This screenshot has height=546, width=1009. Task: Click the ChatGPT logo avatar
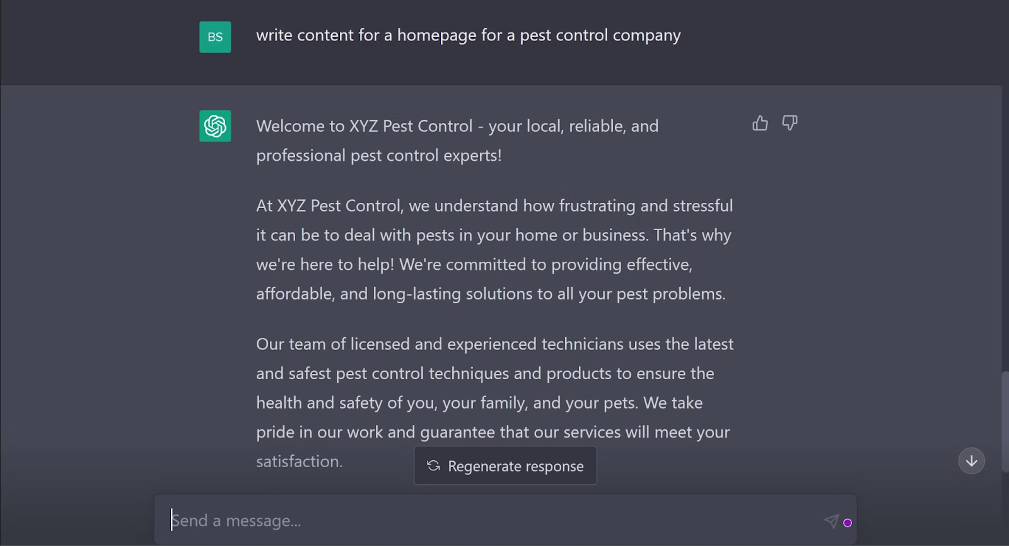coord(215,126)
